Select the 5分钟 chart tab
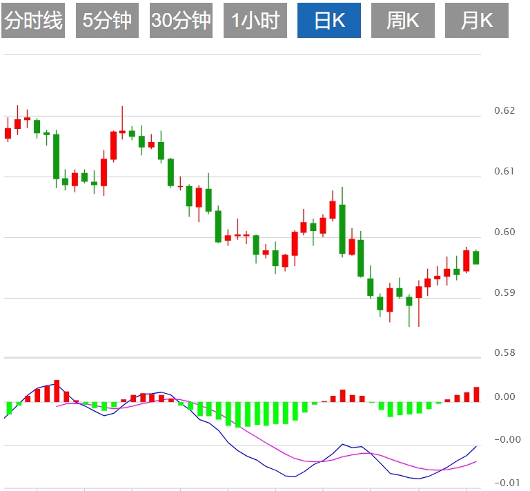The width and height of the screenshot is (530, 491). coord(107,21)
